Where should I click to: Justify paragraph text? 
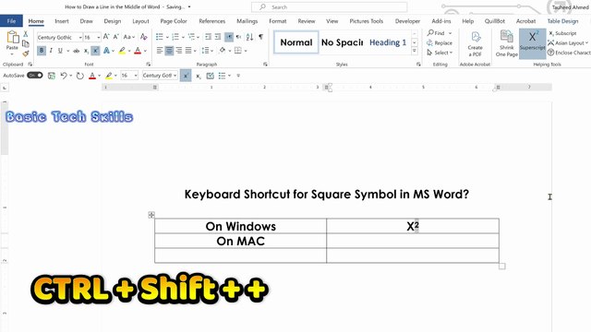(188, 51)
